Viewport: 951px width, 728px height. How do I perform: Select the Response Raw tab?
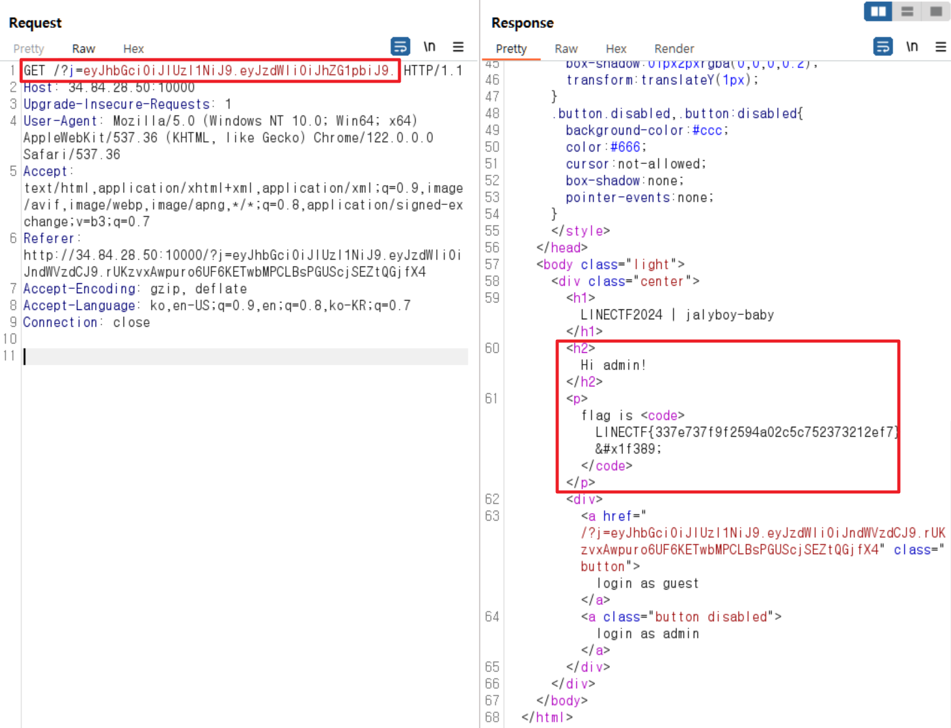tap(566, 48)
